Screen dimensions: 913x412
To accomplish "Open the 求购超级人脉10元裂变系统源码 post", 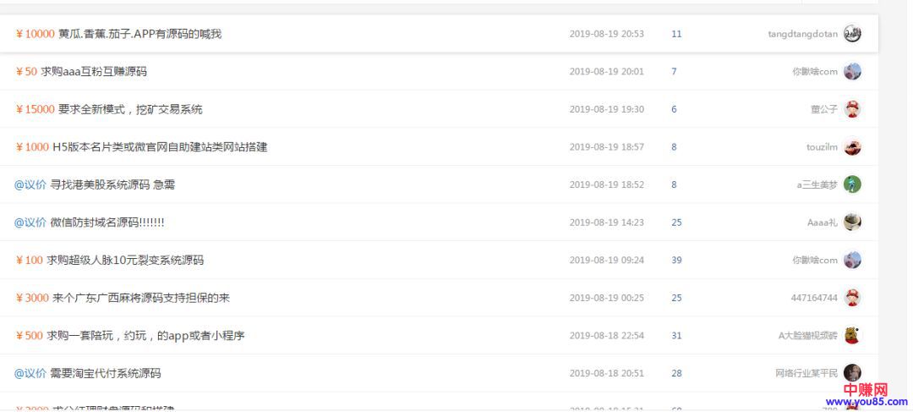I will [125, 260].
